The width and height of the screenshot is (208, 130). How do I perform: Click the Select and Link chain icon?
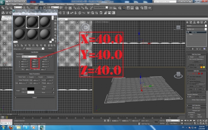point(3,8)
